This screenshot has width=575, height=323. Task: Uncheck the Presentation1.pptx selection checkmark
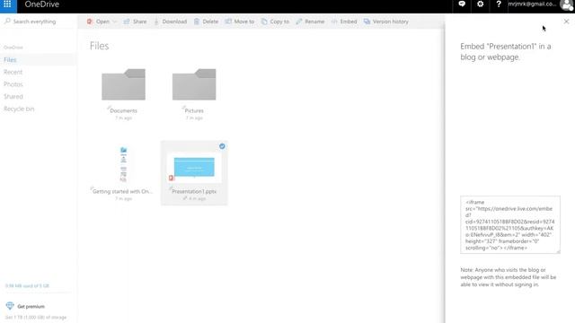tap(222, 146)
